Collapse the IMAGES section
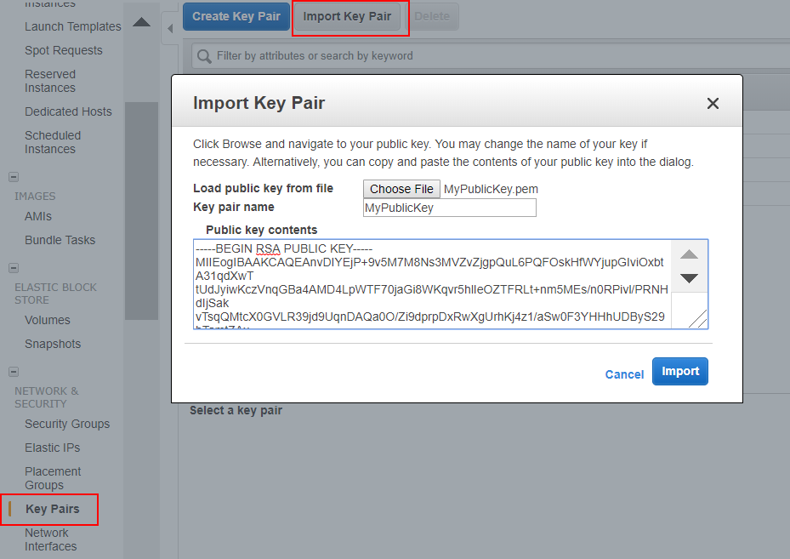Viewport: 790px width, 559px height. click(14, 177)
